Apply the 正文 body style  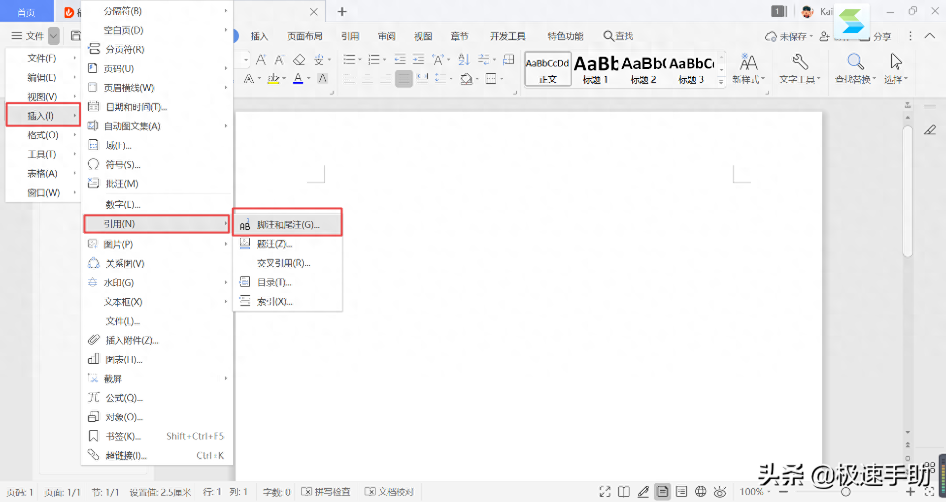point(548,70)
